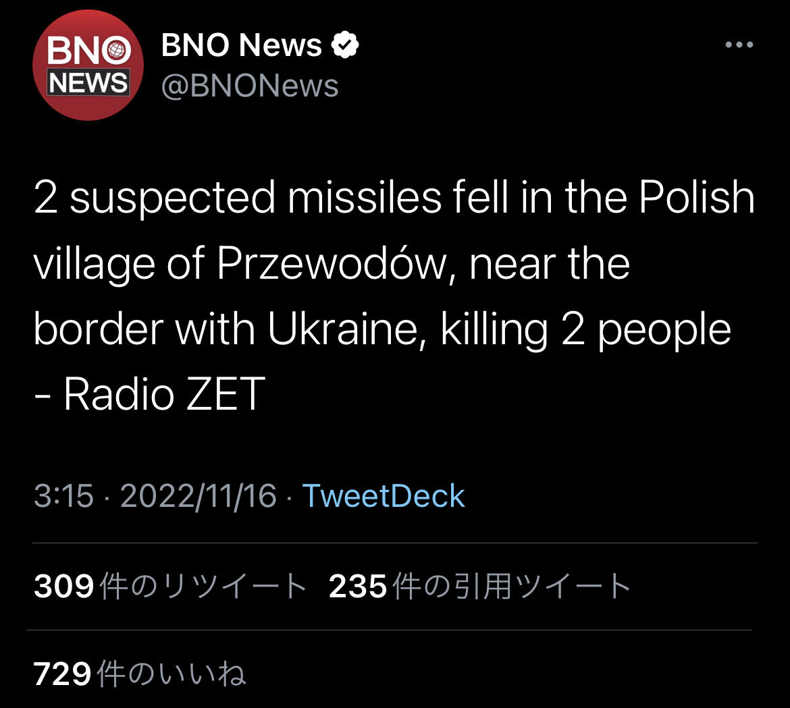Click the word Przewodów in the tweet

click(x=332, y=264)
